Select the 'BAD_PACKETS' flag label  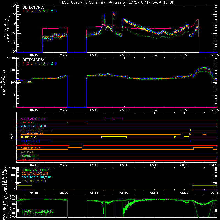coord(30,159)
